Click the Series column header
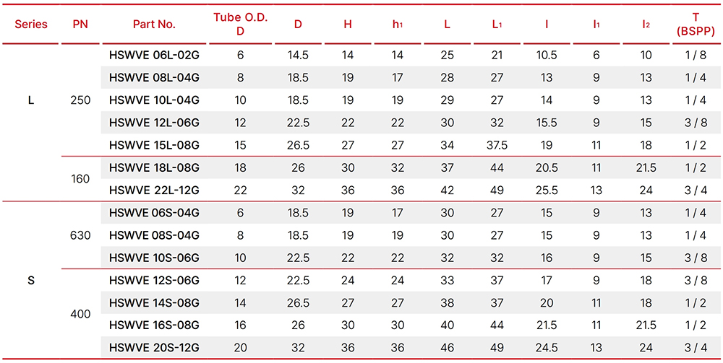This screenshot has height=363, width=723. click(31, 25)
